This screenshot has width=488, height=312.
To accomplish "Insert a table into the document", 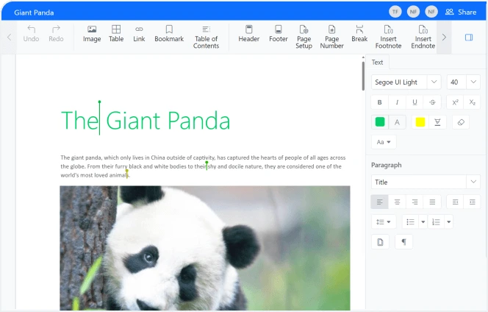I will click(116, 34).
